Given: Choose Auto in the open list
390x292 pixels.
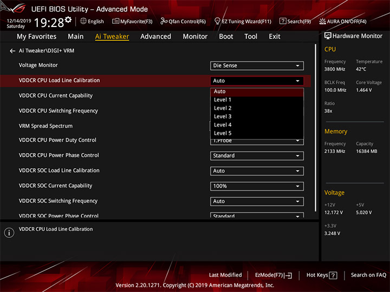Looking at the screenshot, I should click(257, 91).
